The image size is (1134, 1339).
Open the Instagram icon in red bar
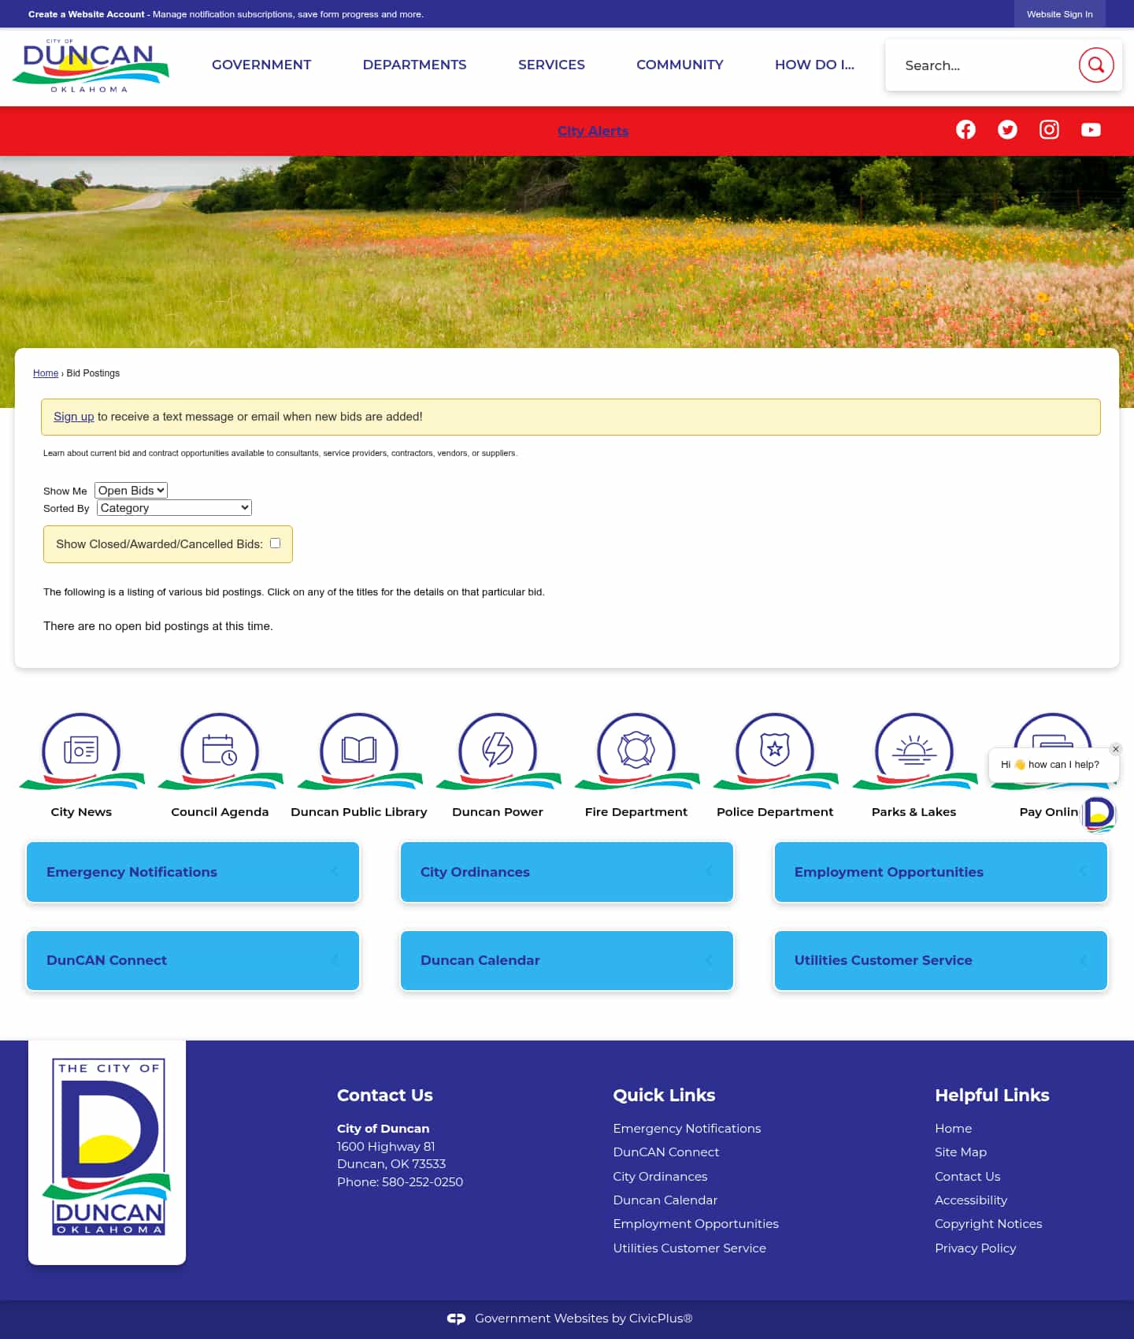click(1049, 130)
